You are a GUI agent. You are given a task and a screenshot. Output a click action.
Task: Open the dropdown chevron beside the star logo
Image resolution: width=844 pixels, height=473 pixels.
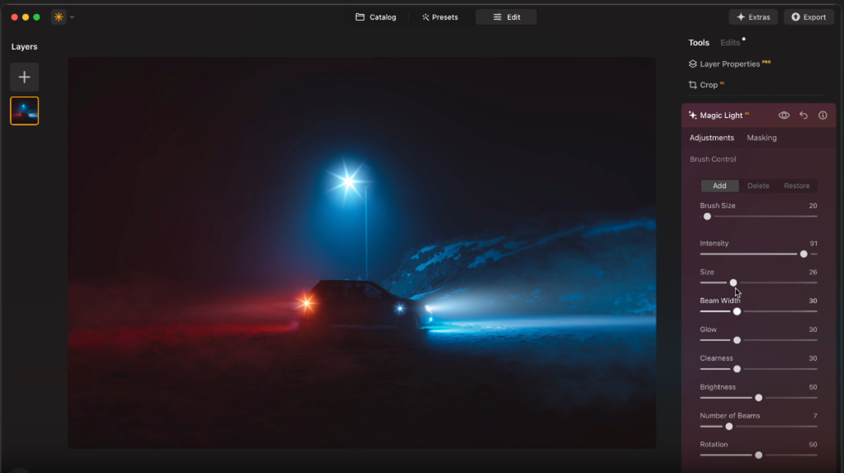point(72,16)
